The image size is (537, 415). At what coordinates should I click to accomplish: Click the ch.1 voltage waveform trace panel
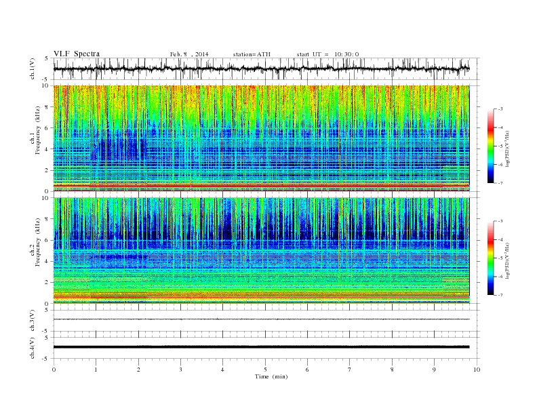pos(261,68)
